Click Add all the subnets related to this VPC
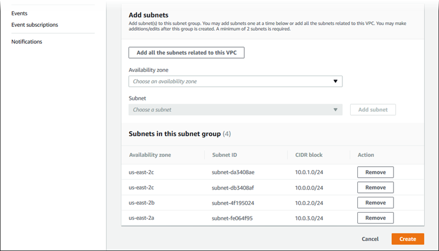The image size is (439, 251). click(186, 53)
